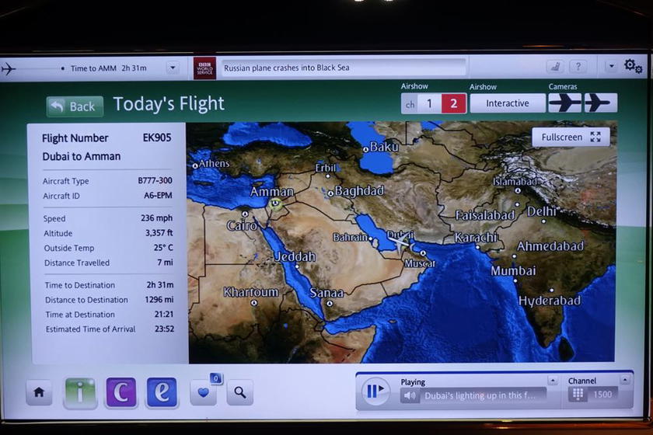653x435 pixels.
Task: Click the Hyderabad label on map
Action: (x=550, y=301)
